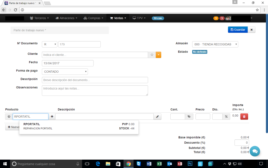The image size is (268, 168).
Task: Select the RPORTATIL product suggestion
Action: [x=79, y=126]
